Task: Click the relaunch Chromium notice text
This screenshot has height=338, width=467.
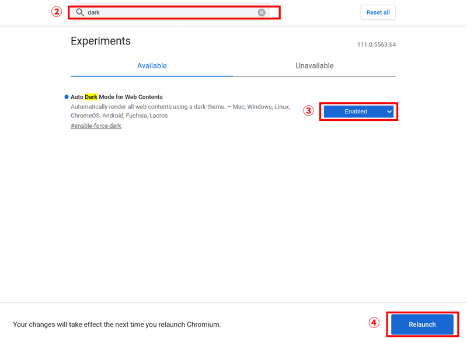Action: [x=117, y=325]
